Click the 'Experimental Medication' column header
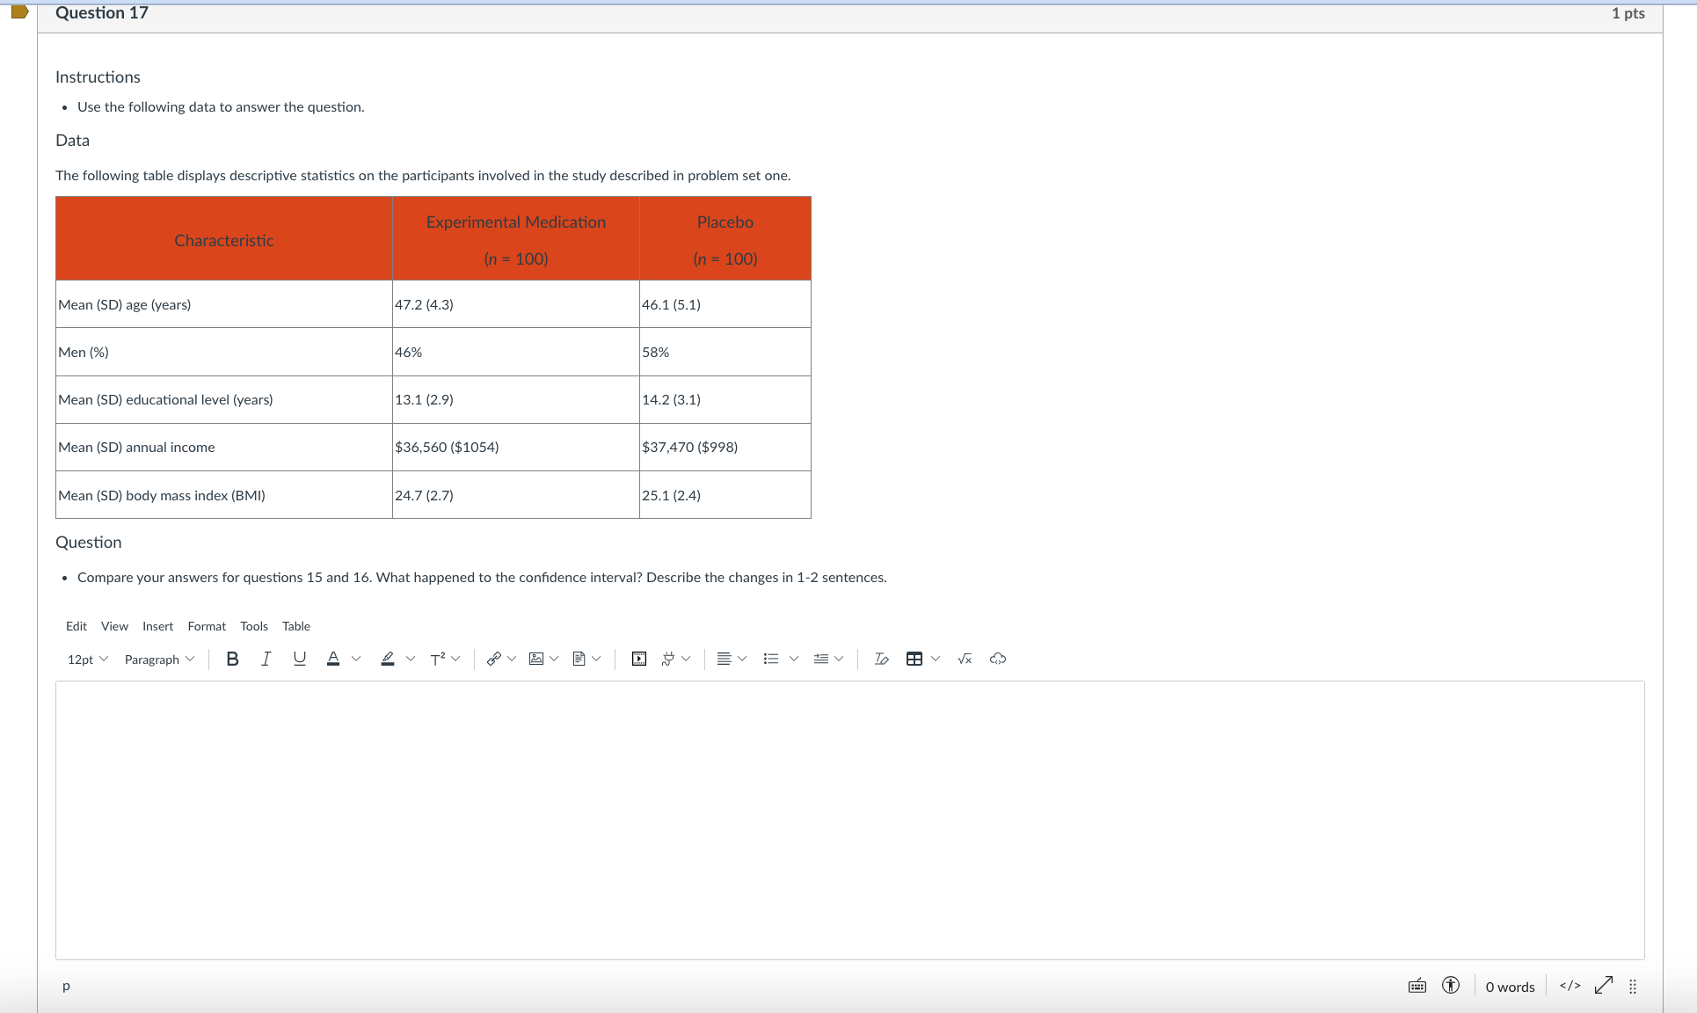The image size is (1697, 1013). [515, 239]
